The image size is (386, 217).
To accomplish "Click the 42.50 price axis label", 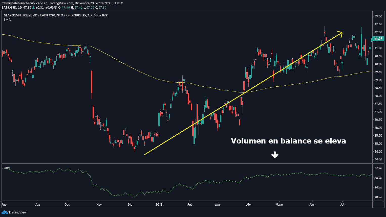I will 378,24.
